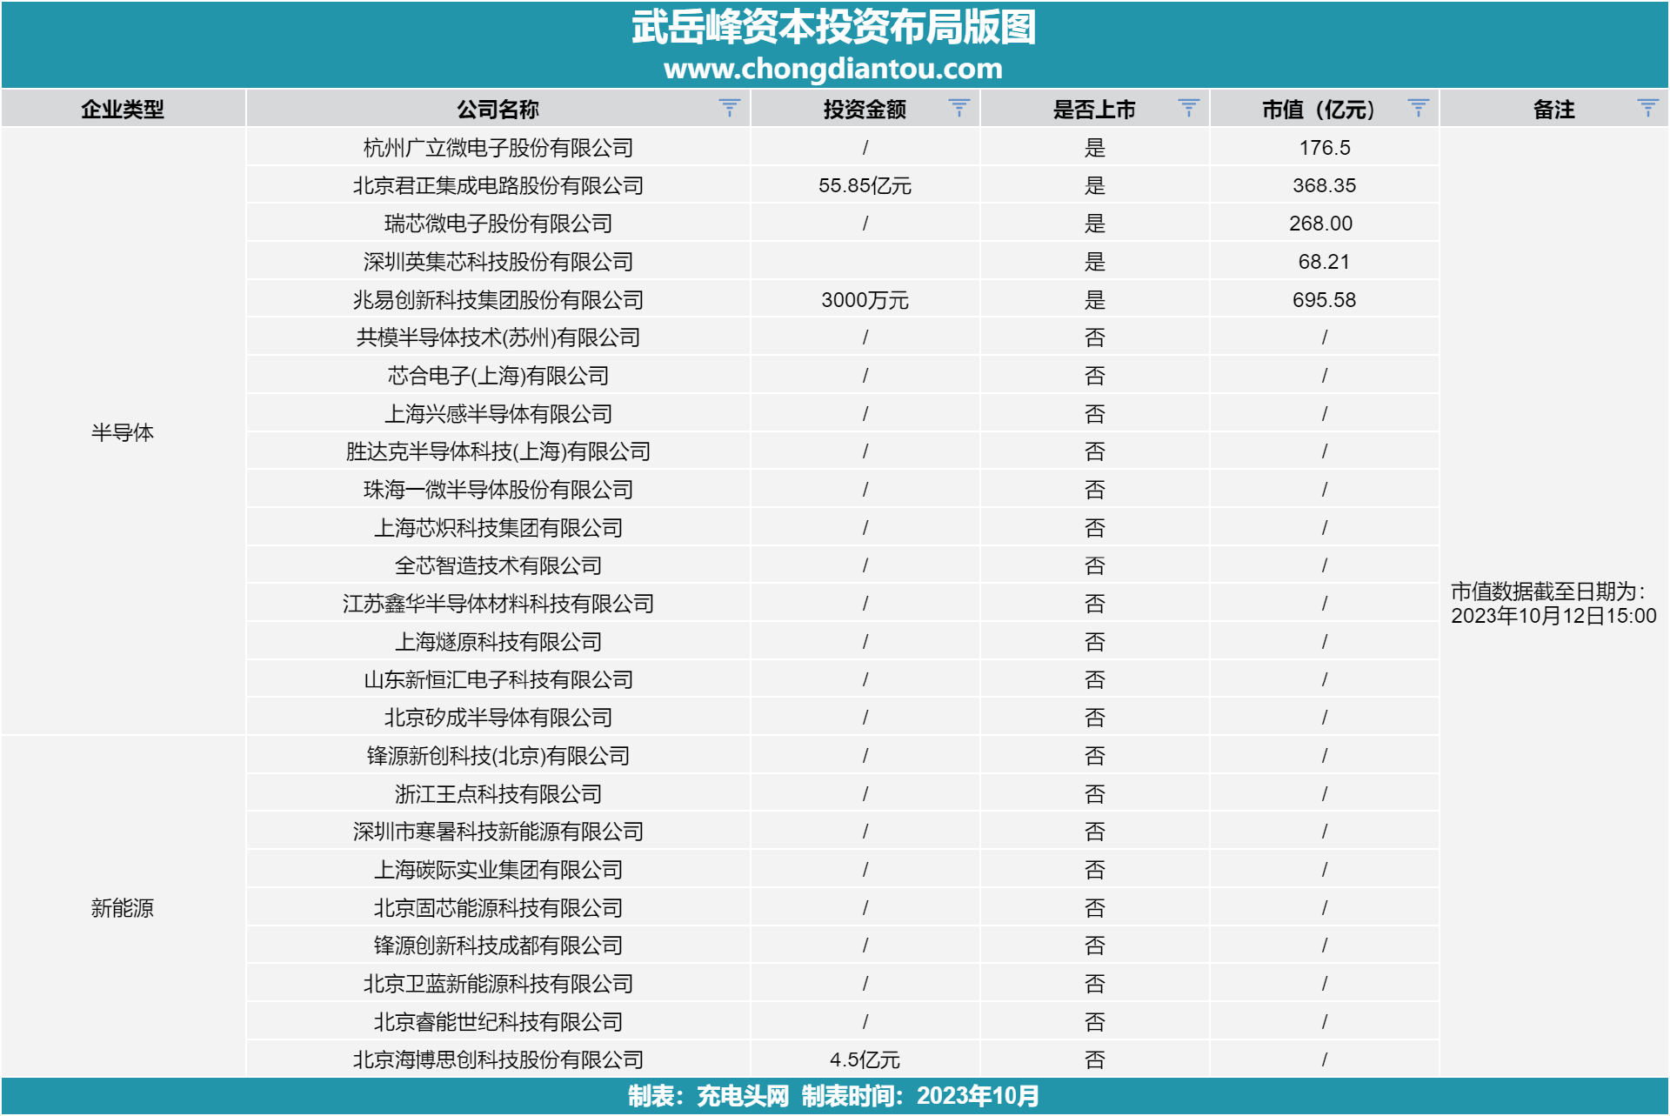Viewport: 1670px width, 1116px height.
Task: Select the 半导体 category cell
Action: [123, 432]
